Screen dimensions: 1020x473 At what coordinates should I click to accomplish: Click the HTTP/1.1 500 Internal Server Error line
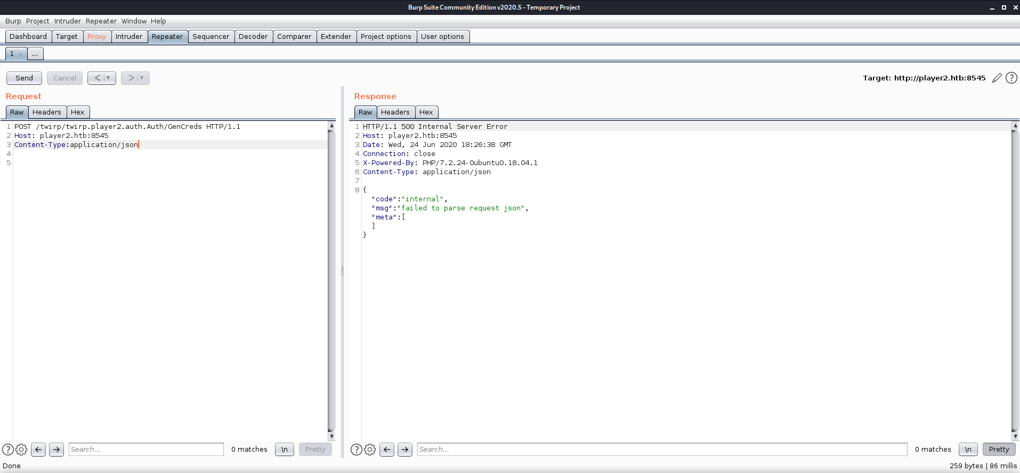click(435, 127)
